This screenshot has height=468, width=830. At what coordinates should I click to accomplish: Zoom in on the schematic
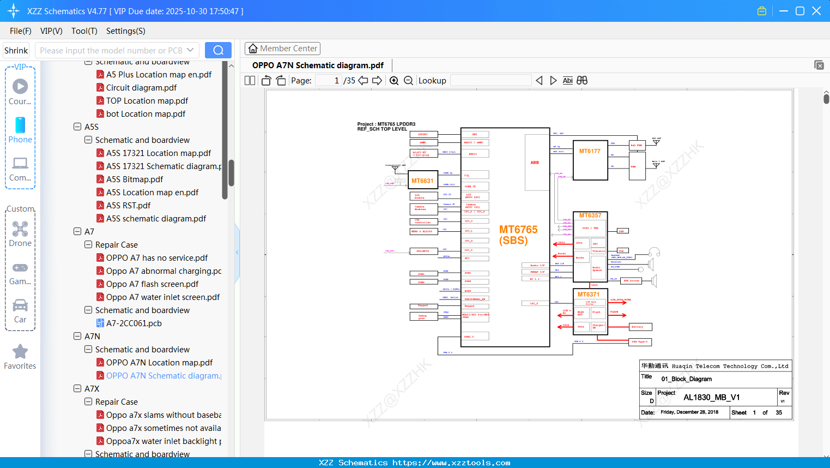click(394, 81)
